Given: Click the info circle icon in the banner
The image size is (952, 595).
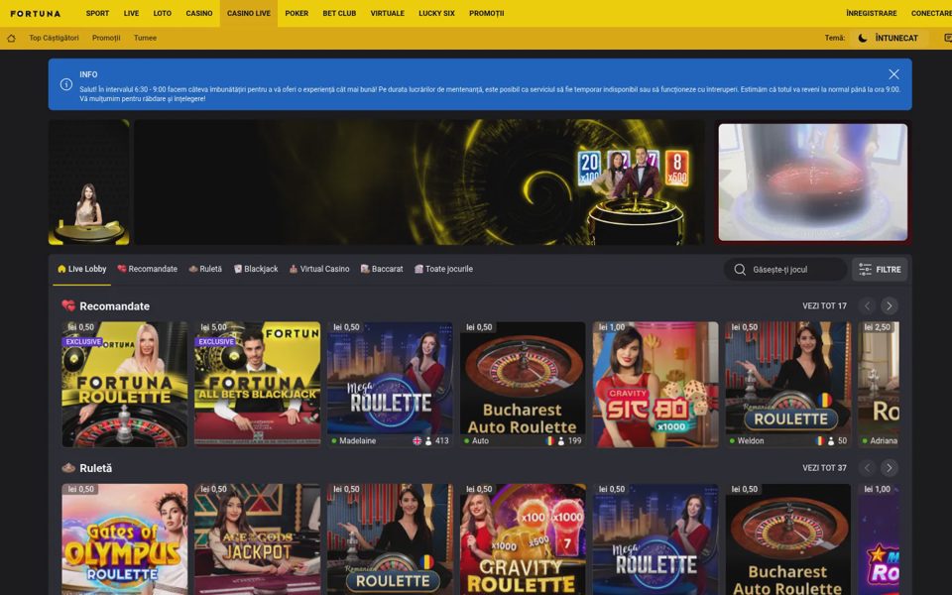Looking at the screenshot, I should click(x=66, y=84).
